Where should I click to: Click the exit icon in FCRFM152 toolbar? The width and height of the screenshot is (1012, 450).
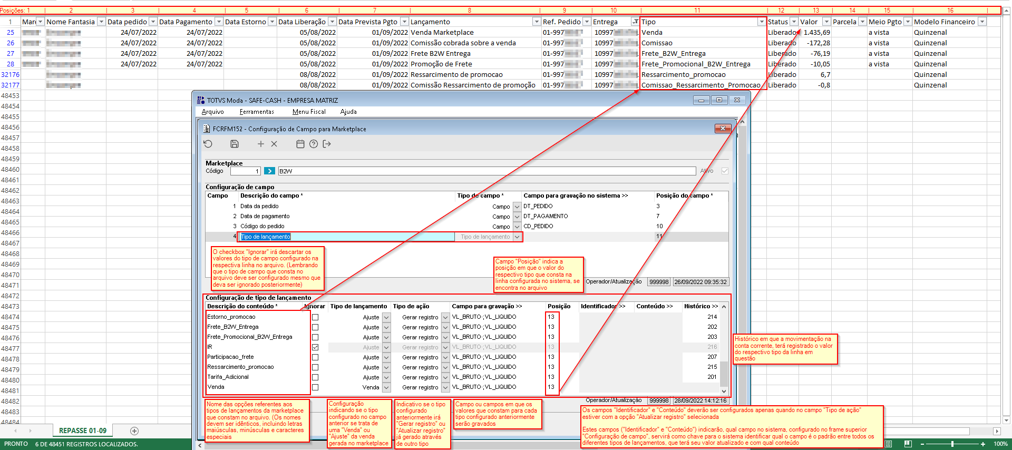[327, 144]
